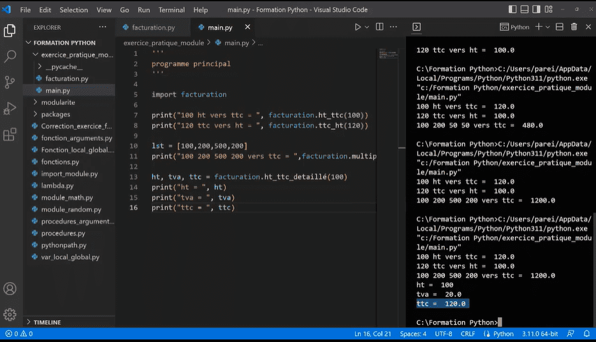Split the terminal
Screen dimensions: 596x342
560,27
